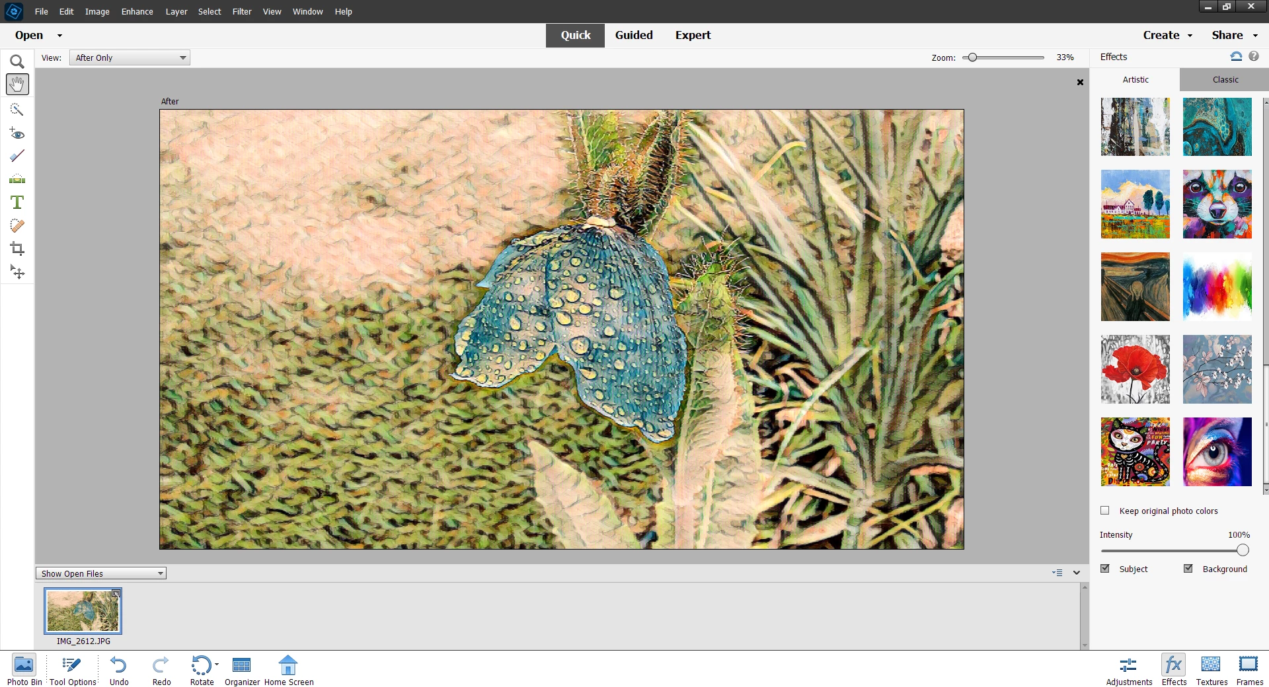
Task: Open the Filter menu
Action: 242,11
